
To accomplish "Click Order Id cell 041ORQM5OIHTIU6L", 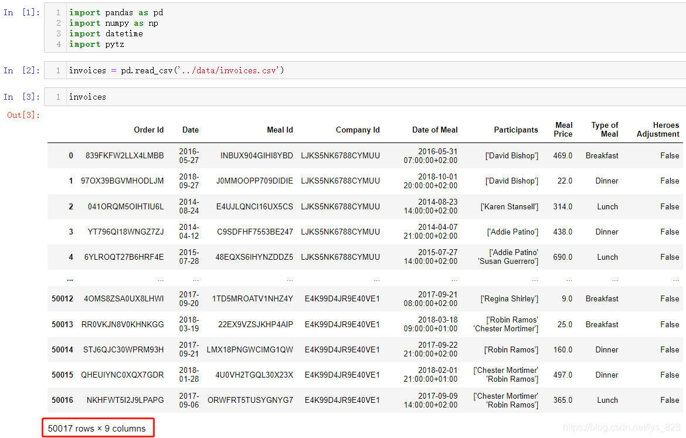I will [126, 206].
